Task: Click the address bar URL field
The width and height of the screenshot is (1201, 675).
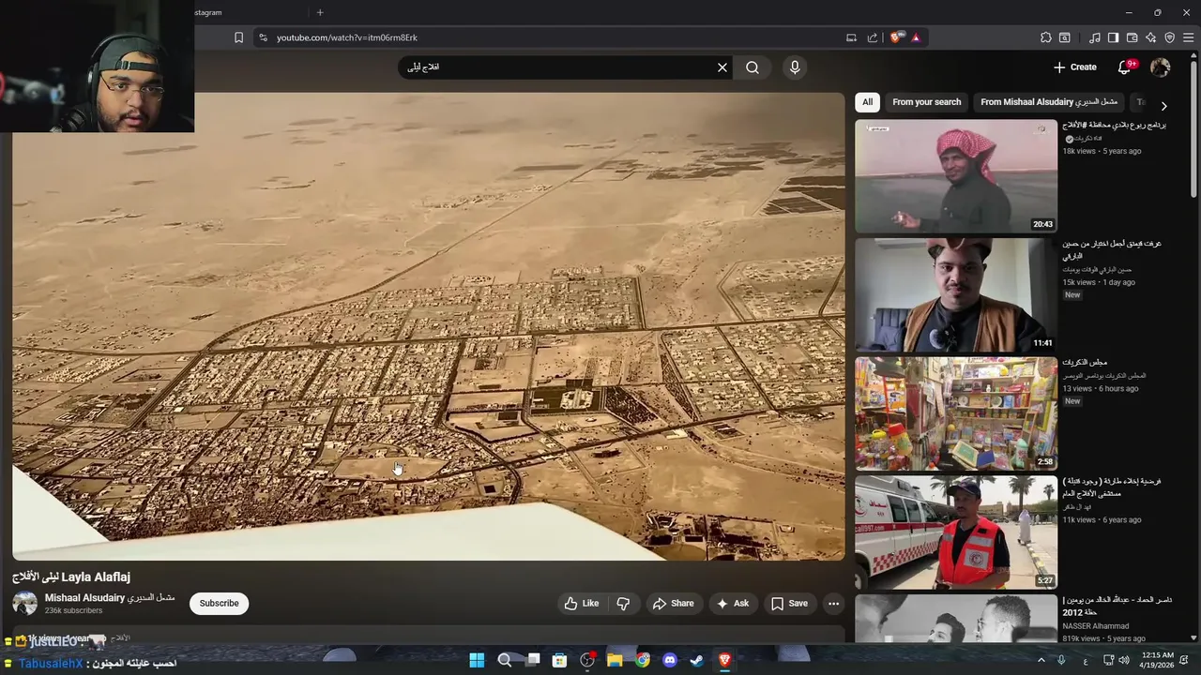Action: (554, 37)
